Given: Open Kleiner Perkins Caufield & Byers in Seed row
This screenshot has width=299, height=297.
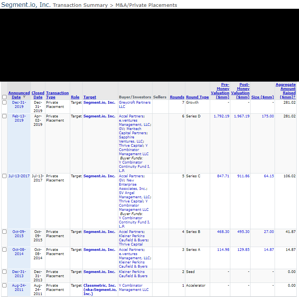Looking at the screenshot, I should pyautogui.click(x=133, y=274).
